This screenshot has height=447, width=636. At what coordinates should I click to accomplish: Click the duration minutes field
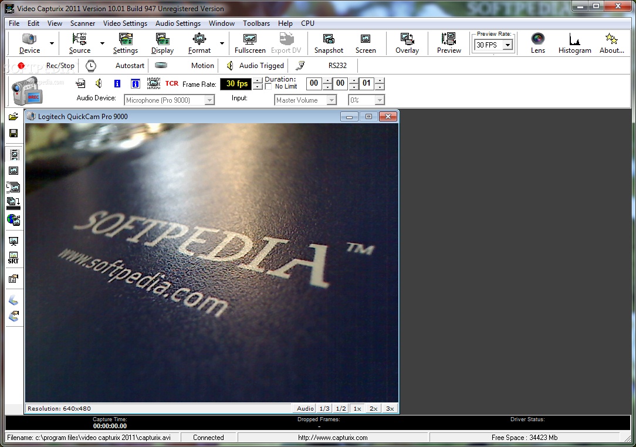340,83
